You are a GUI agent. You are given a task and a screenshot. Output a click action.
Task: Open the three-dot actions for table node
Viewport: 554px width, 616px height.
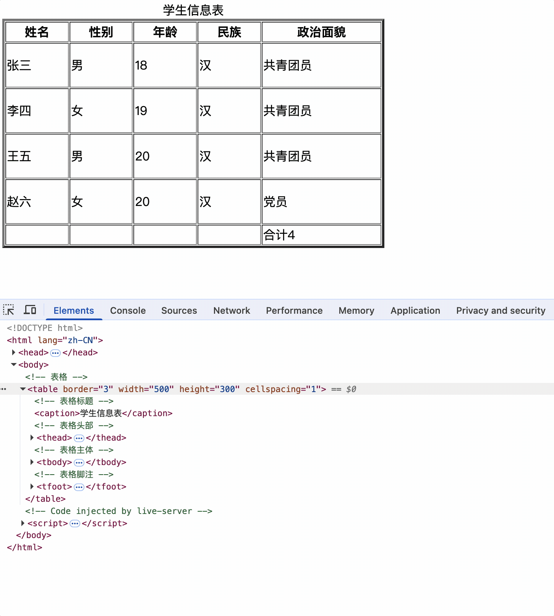[3, 389]
